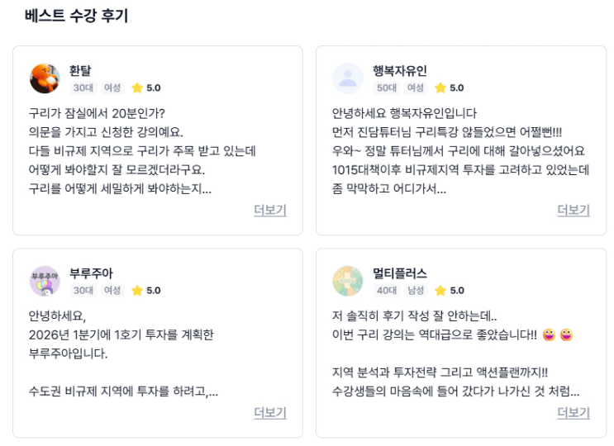Click 행복자유인's default profile avatar

tap(348, 78)
